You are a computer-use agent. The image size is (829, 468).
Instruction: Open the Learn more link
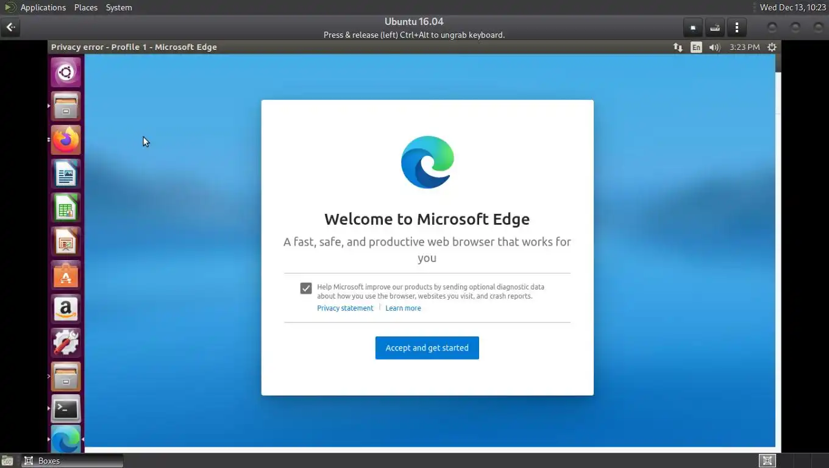coord(403,308)
